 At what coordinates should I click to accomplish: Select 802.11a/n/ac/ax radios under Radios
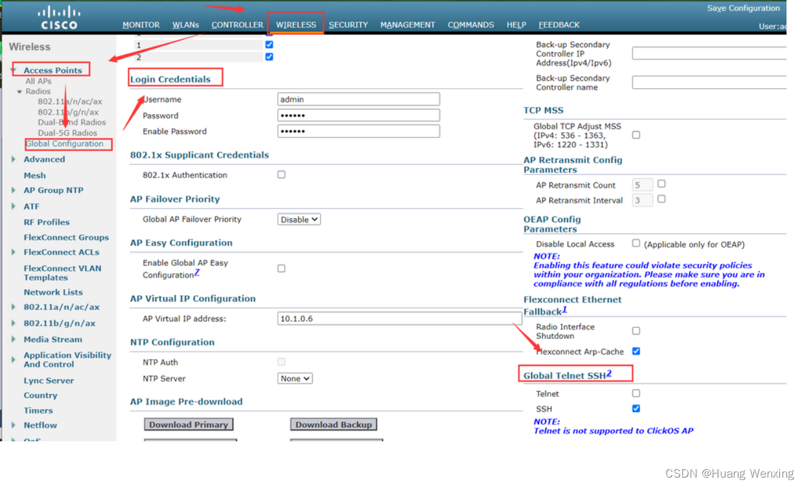point(70,102)
